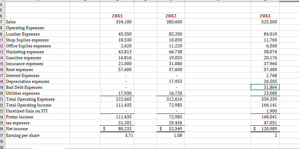299x149 pixels.
Task: Click Bad Debt Expenses label
Action: (24, 87)
